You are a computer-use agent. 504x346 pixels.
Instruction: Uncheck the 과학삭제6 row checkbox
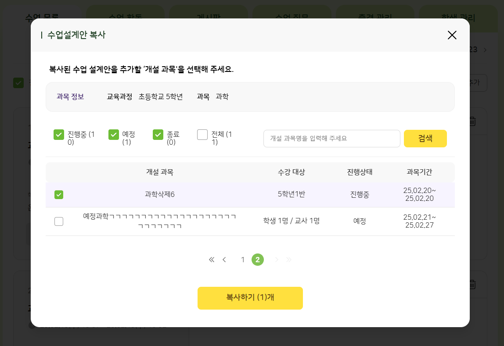(59, 195)
